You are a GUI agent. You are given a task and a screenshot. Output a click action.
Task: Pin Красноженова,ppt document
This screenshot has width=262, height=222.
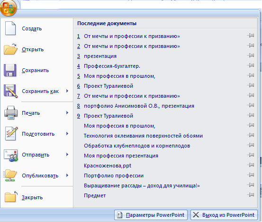(x=251, y=165)
